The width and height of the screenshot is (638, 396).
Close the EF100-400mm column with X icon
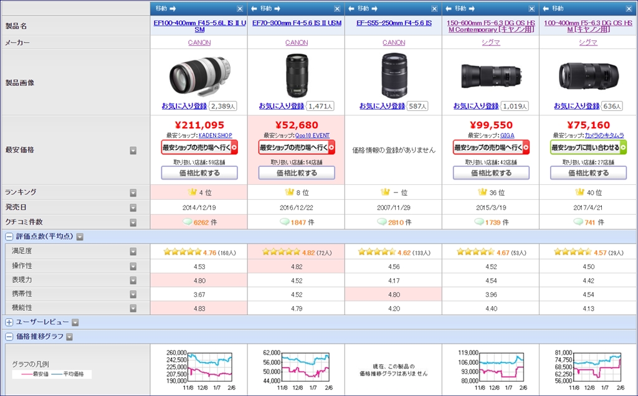point(240,9)
